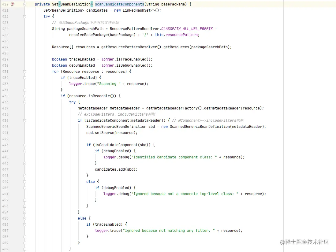
Task: Click line number 447 in the gutter
Action: click(x=6, y=169)
